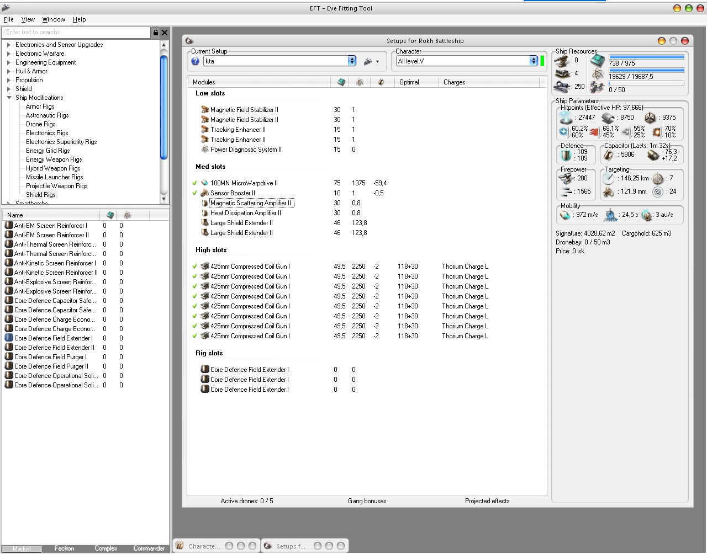This screenshot has height=554, width=707.
Task: Click the search text input field
Action: click(x=76, y=33)
